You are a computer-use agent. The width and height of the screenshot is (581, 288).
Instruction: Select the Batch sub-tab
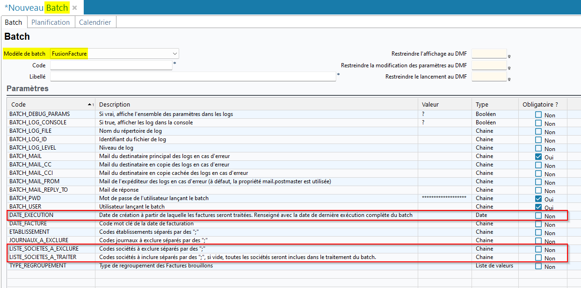14,22
